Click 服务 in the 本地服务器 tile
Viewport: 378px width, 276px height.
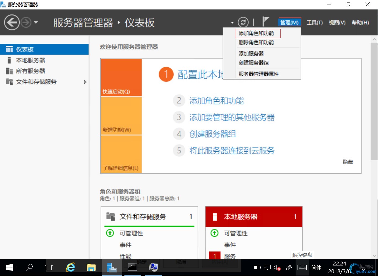[x=230, y=256]
